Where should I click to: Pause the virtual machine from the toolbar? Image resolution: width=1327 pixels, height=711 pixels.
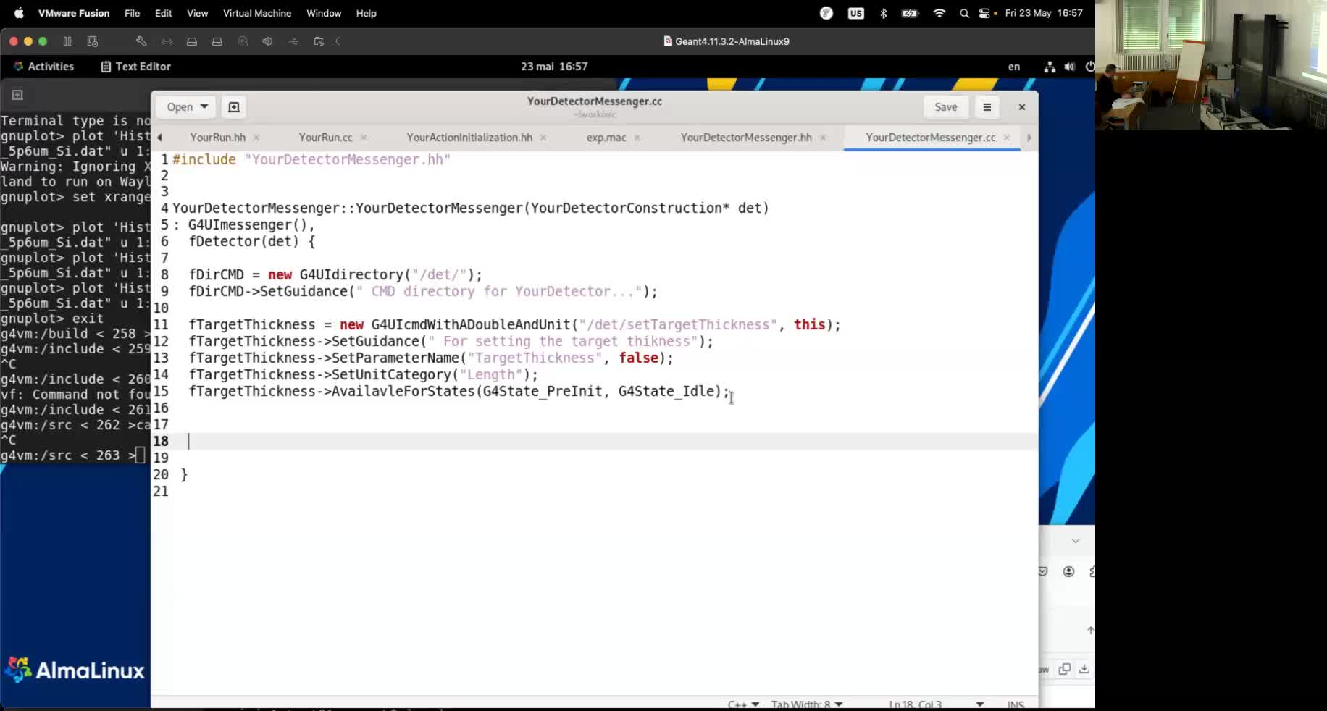(x=67, y=41)
